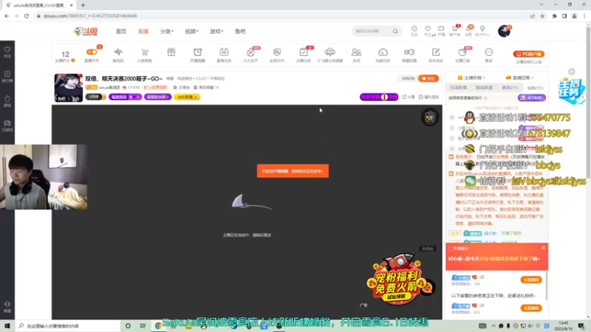Open the checklist 主播任务 icon
Viewport: 591px width, 332px height.
click(304, 54)
